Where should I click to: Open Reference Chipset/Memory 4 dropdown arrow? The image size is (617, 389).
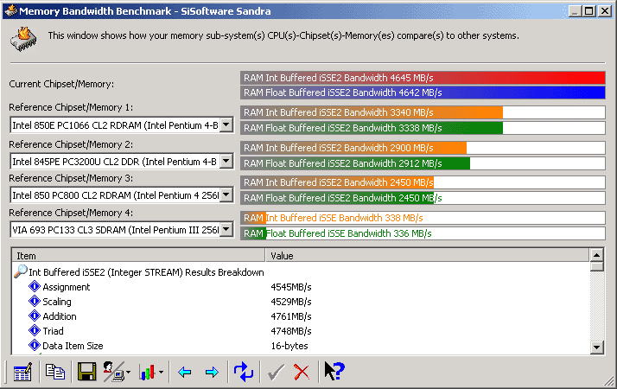click(x=226, y=230)
